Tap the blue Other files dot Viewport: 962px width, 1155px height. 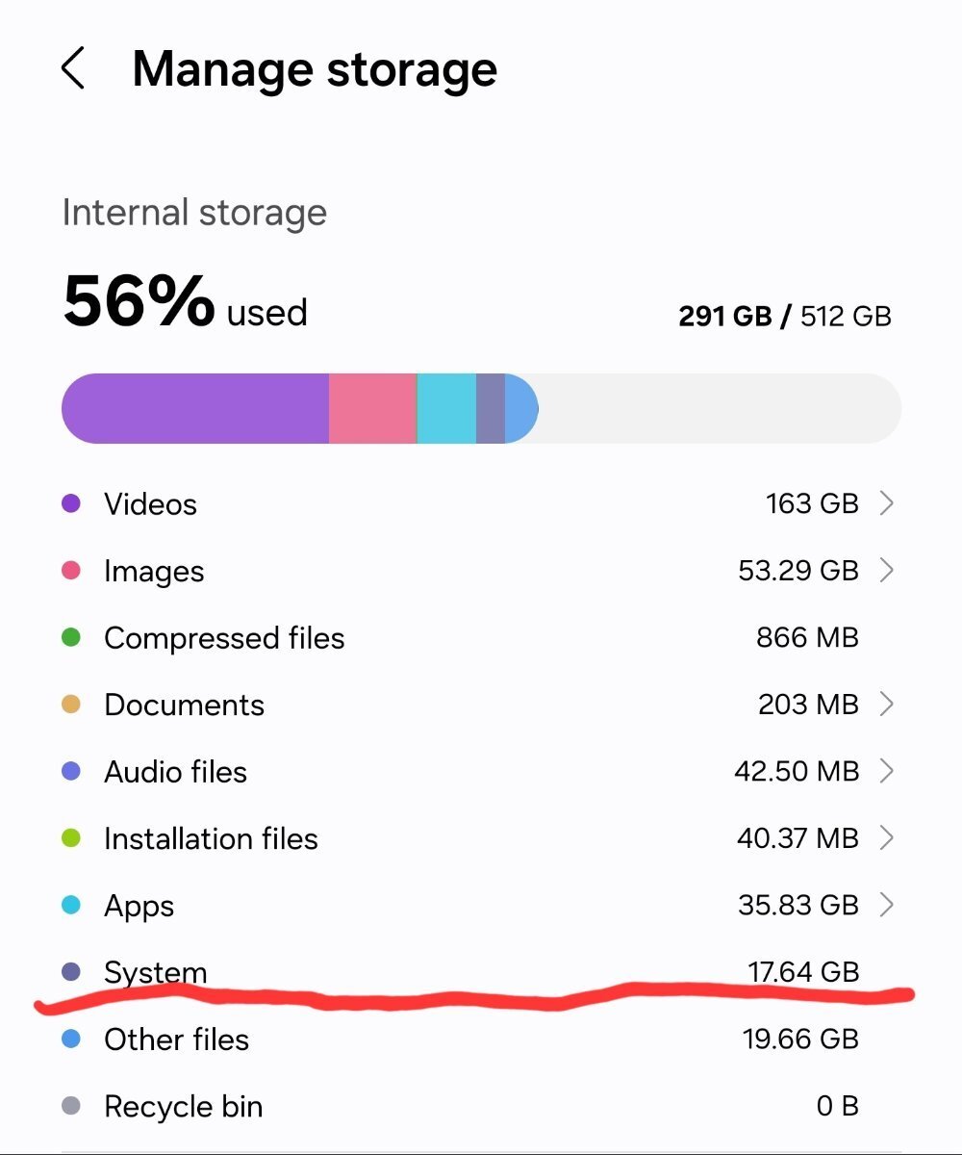coord(70,1039)
